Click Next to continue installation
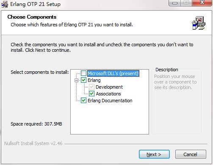 click(x=154, y=154)
